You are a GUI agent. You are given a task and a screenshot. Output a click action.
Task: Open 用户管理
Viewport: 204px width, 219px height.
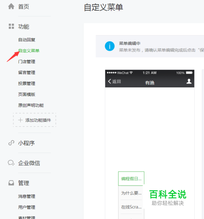[x=27, y=207]
